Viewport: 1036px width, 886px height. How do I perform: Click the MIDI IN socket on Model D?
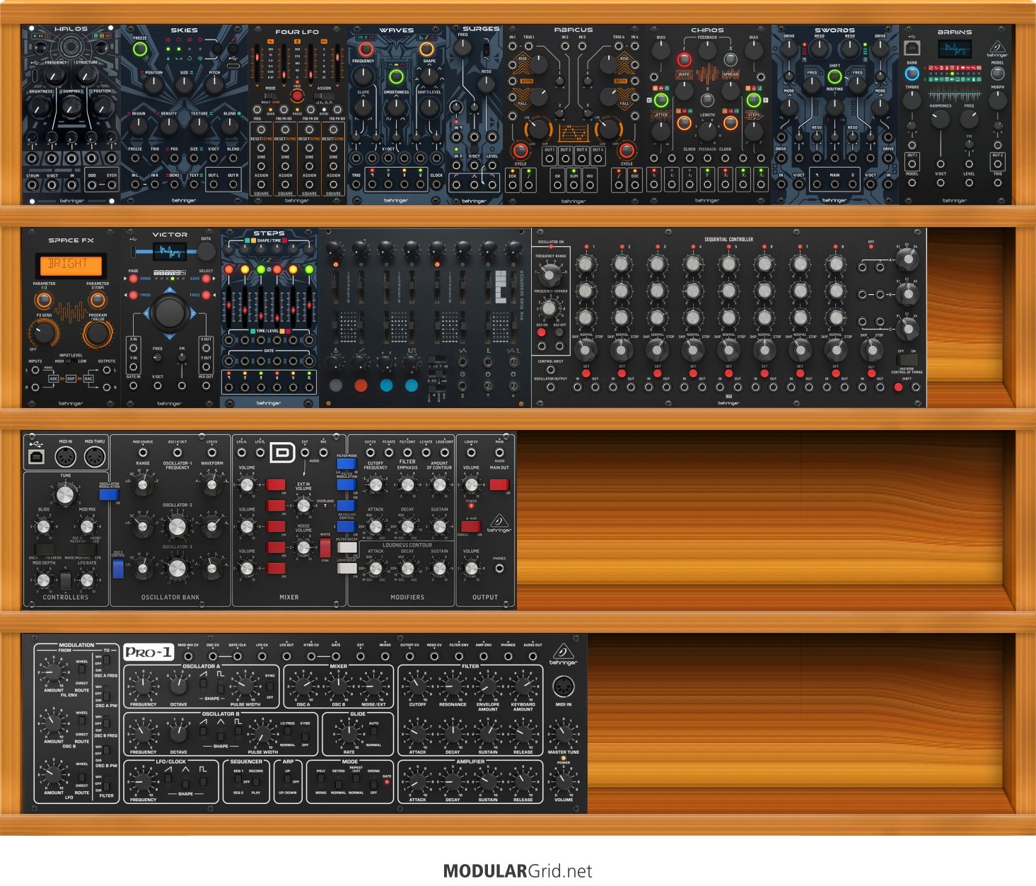click(x=65, y=457)
